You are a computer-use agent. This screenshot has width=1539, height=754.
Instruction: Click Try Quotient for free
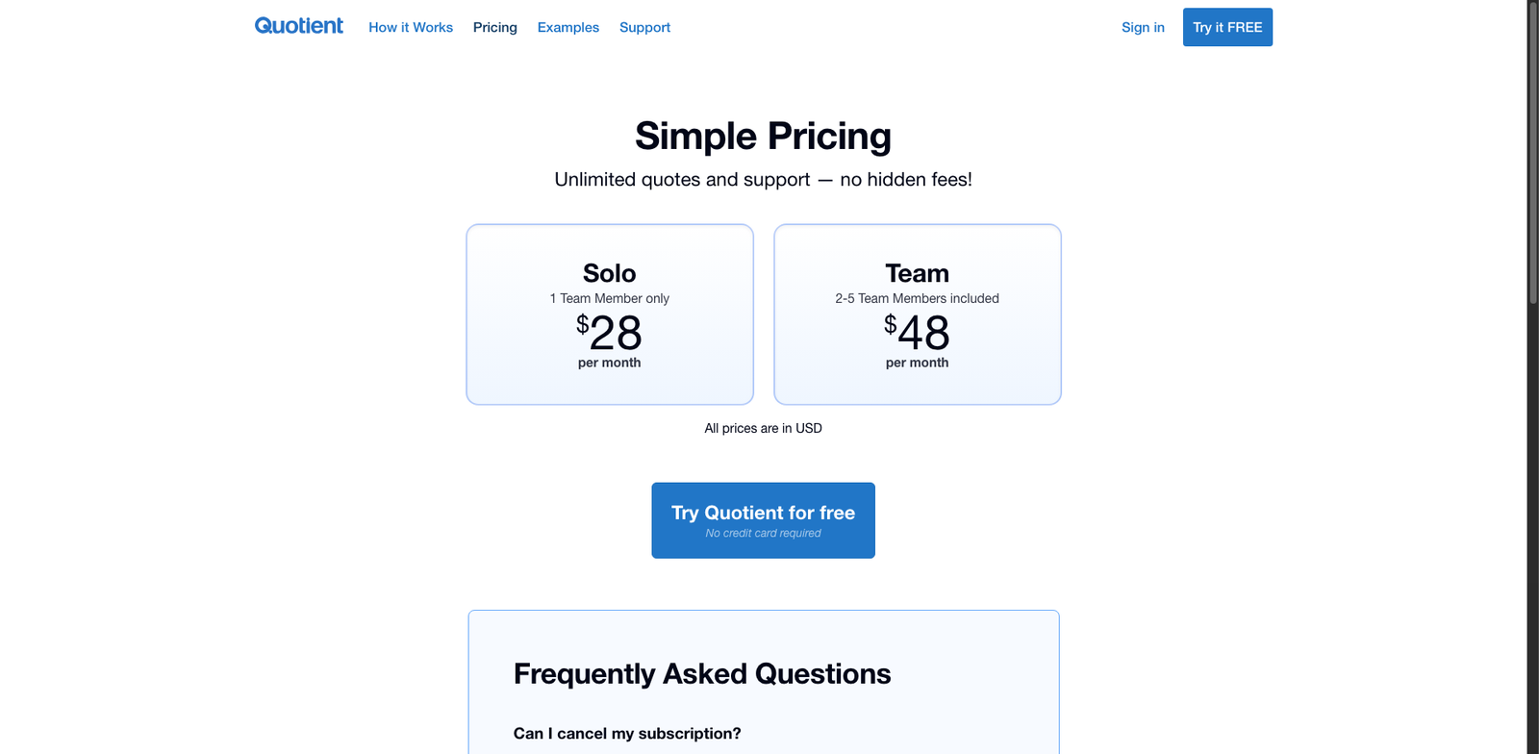click(x=763, y=513)
